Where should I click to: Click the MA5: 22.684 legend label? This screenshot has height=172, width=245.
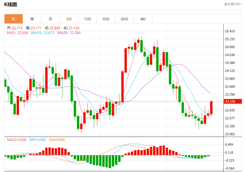coord(17,33)
